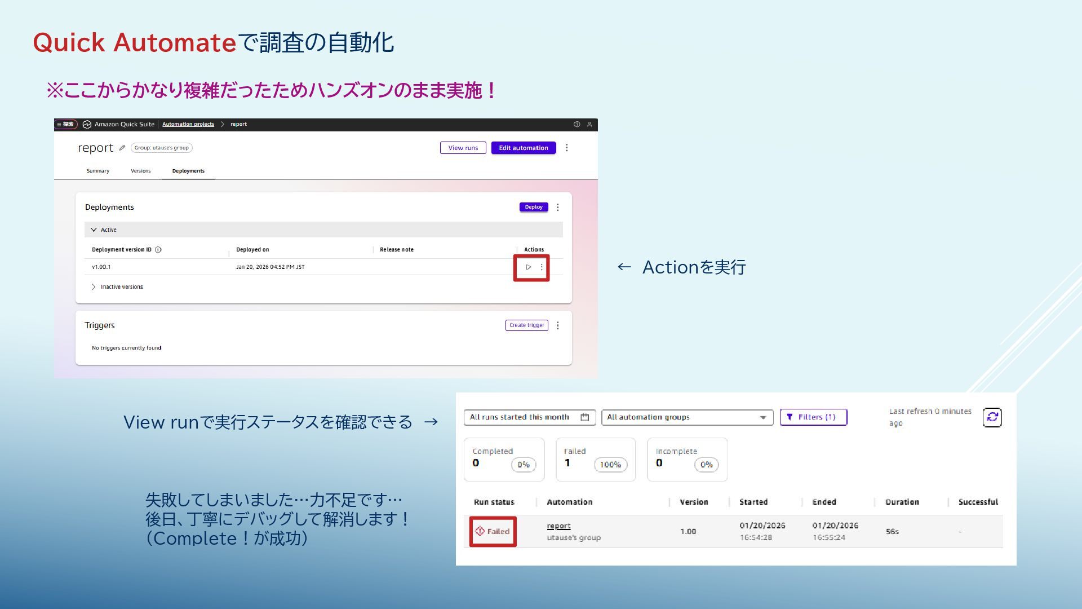The height and width of the screenshot is (609, 1082).
Task: Open the Deployments panel three-dot menu
Action: 558,208
